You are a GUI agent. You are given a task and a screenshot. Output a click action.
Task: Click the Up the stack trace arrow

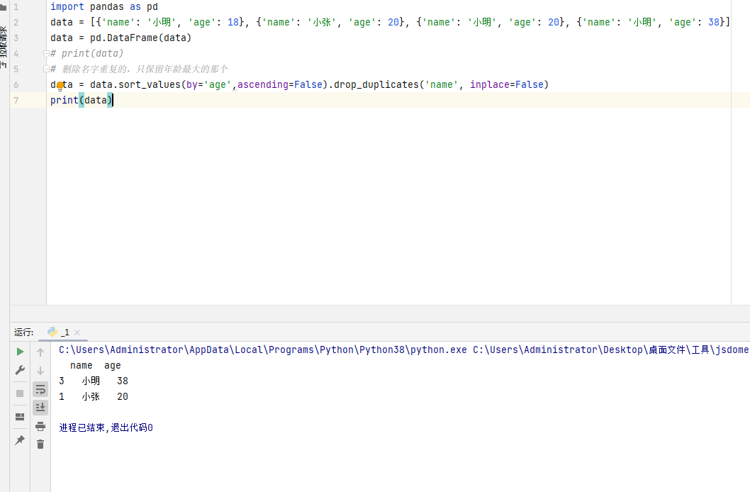[x=40, y=352]
